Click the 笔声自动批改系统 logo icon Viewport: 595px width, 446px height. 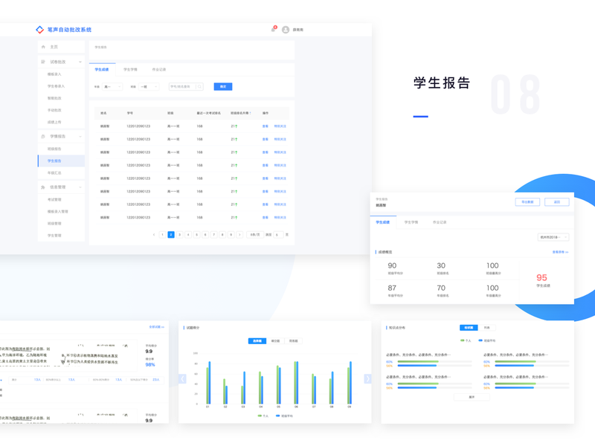pyautogui.click(x=39, y=30)
